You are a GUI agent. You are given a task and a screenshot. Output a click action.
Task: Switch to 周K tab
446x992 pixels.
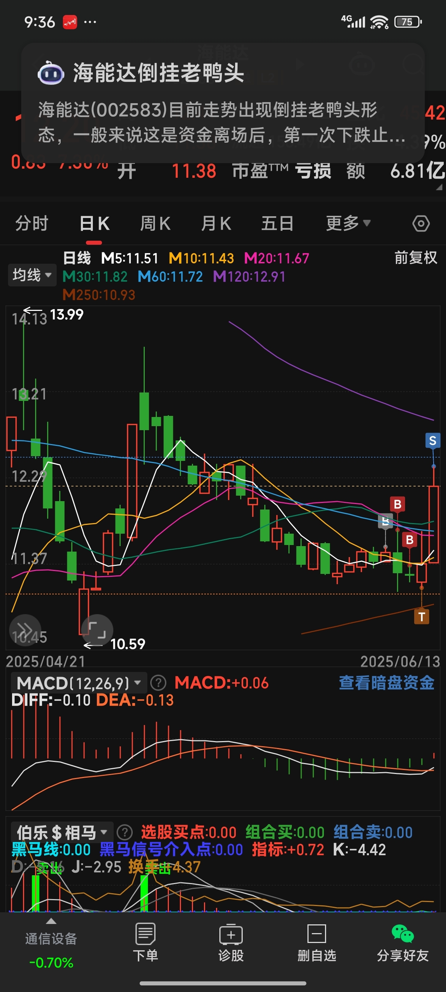coord(155,223)
